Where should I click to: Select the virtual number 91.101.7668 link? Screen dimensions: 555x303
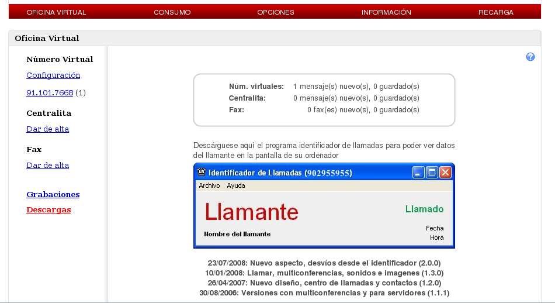click(50, 93)
